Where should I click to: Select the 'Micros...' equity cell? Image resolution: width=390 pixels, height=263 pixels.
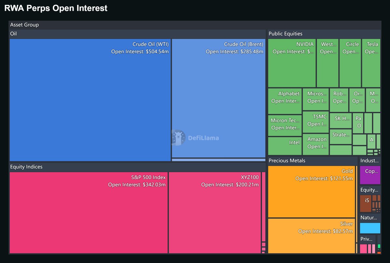coord(316,99)
